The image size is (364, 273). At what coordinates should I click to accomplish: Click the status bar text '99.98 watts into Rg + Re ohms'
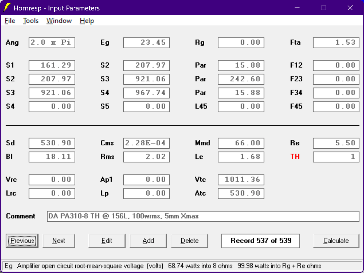point(279,266)
